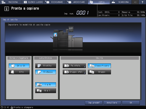
Task: Click the ARCHIVIARE disk icon
Action: coord(69,2)
